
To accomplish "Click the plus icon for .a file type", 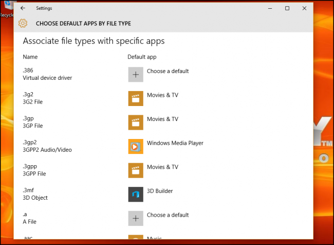I will click(x=136, y=218).
